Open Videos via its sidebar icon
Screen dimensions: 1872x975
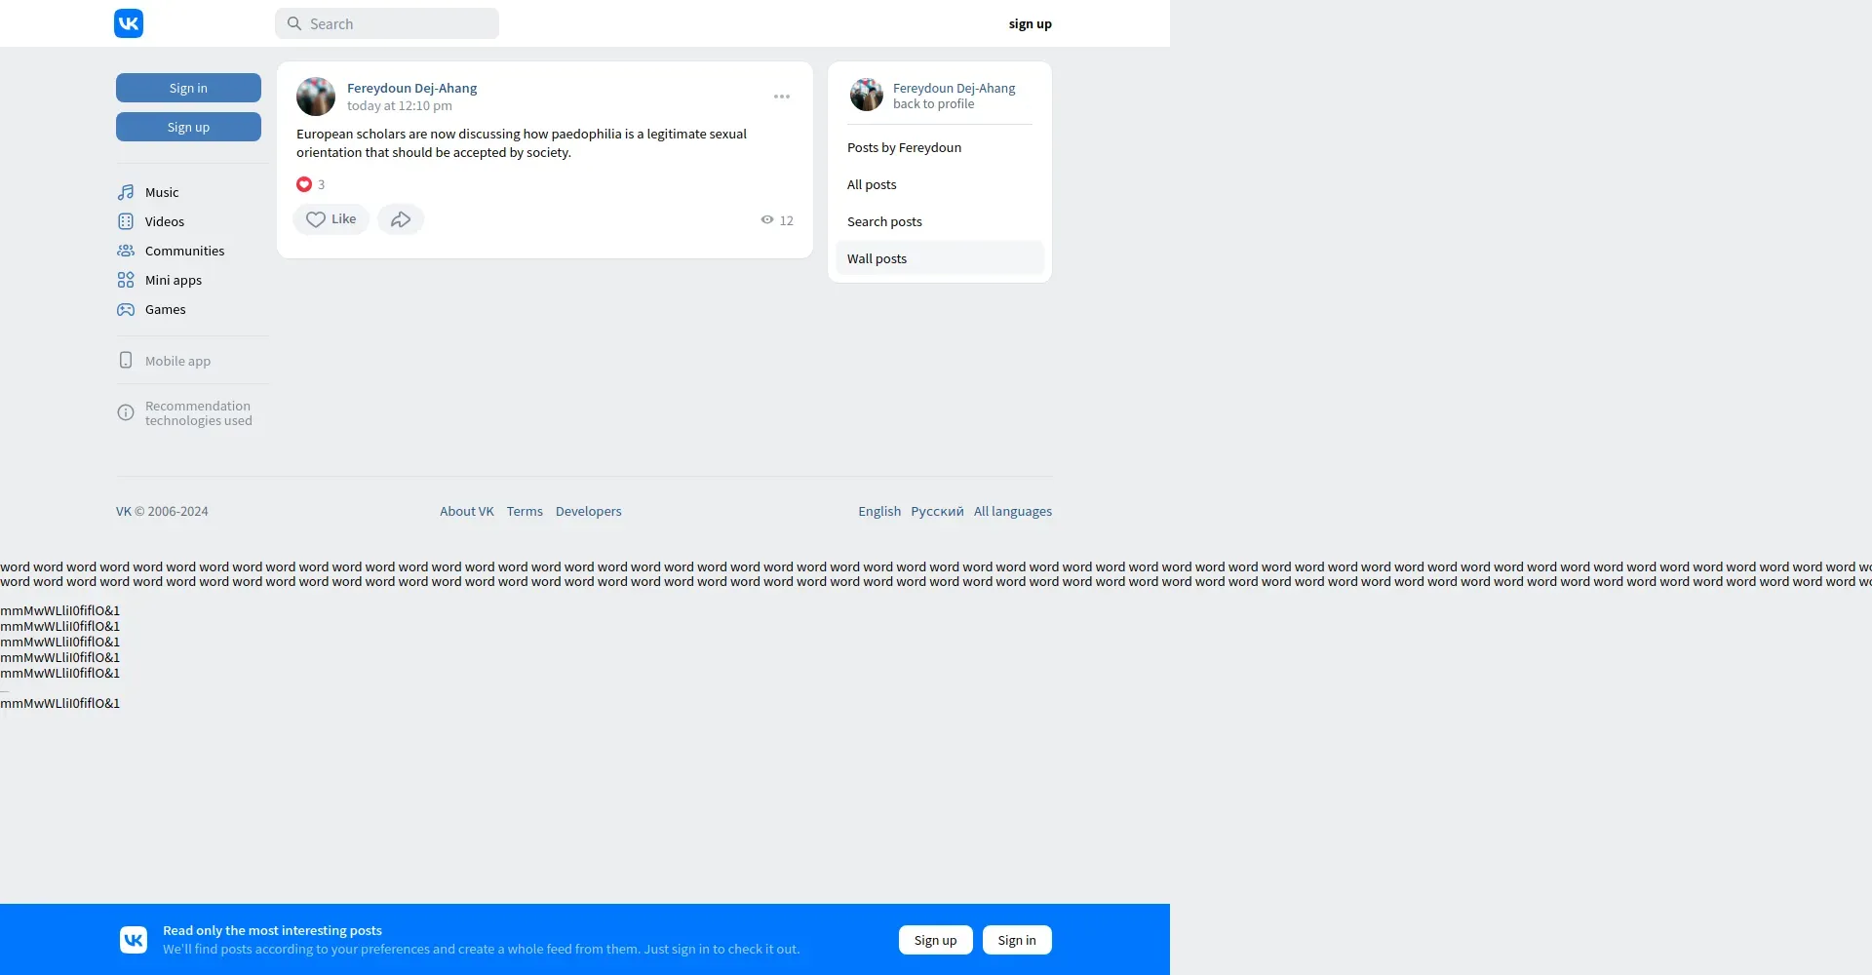[126, 221]
